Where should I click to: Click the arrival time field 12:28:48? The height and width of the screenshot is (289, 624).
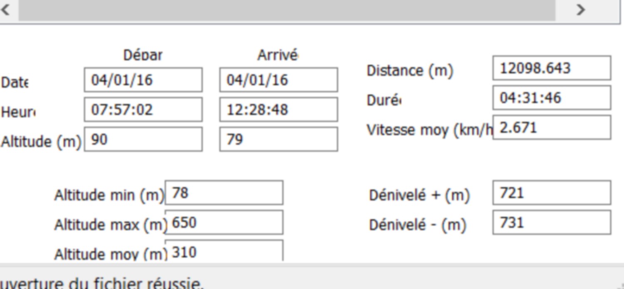tap(279, 110)
